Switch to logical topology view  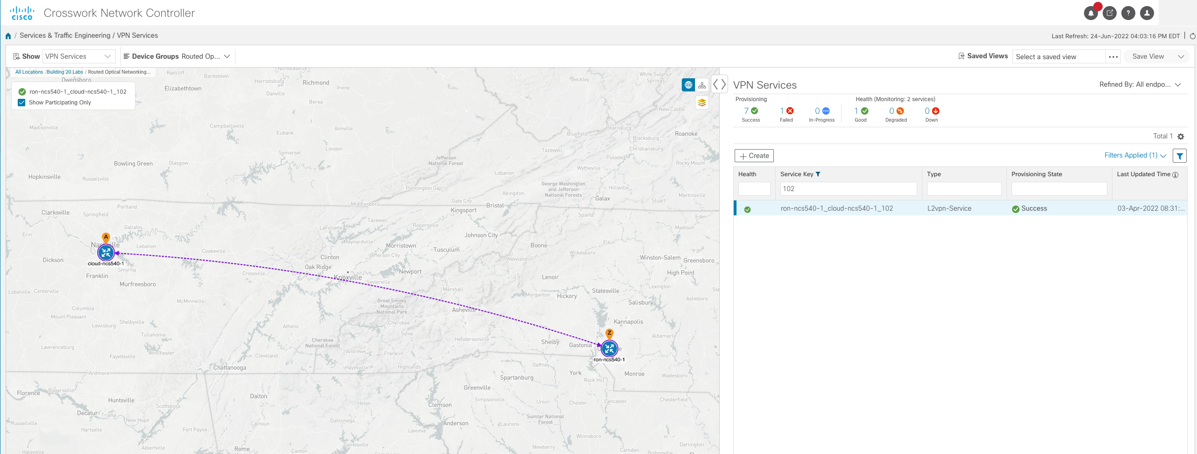[702, 85]
